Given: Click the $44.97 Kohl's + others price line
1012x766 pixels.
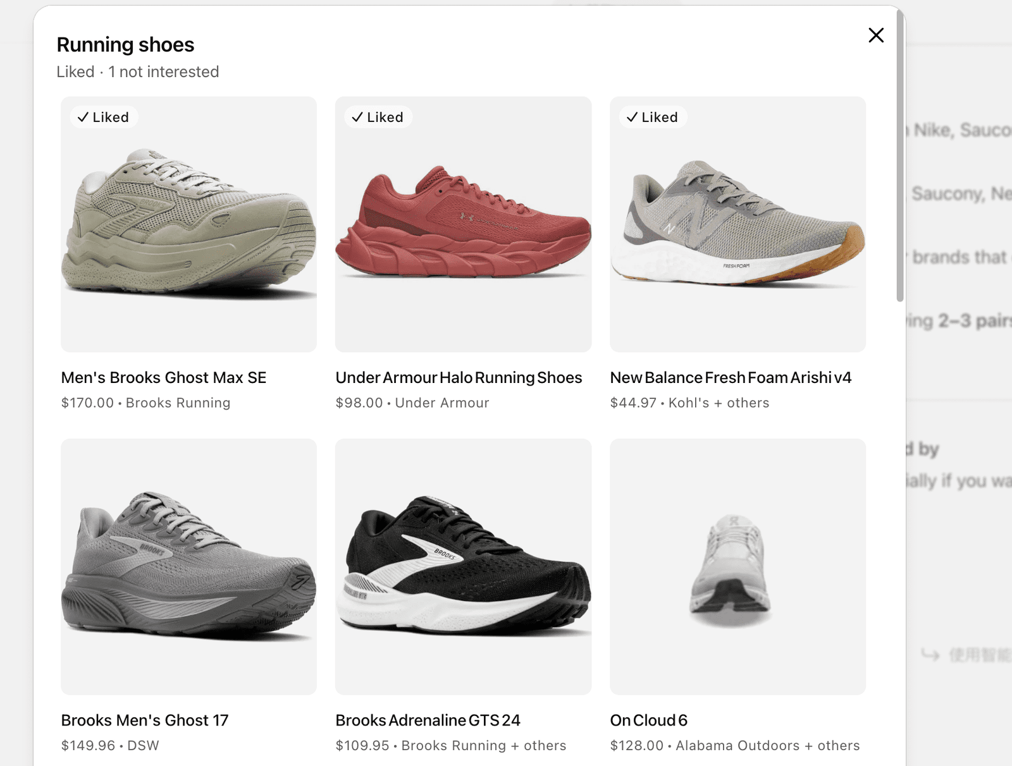Looking at the screenshot, I should pyautogui.click(x=689, y=403).
